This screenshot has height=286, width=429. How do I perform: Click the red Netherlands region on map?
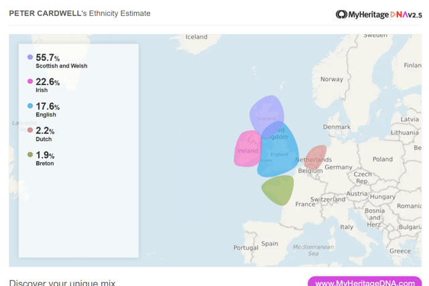(x=315, y=157)
